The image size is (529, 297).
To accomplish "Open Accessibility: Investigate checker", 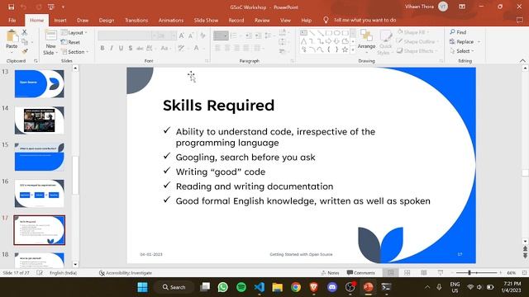I will tap(126, 273).
